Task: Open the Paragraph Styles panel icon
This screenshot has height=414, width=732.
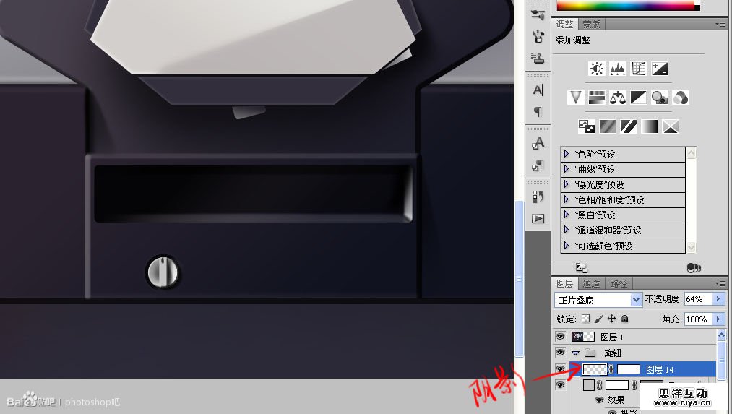Action: point(538,165)
